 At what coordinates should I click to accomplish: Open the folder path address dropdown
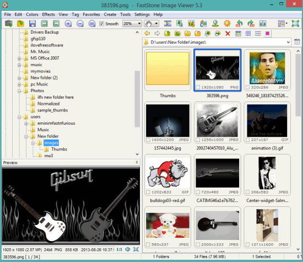[288, 42]
